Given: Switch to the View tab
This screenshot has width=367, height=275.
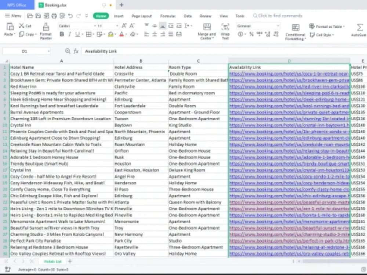Looking at the screenshot, I should click(x=224, y=16).
